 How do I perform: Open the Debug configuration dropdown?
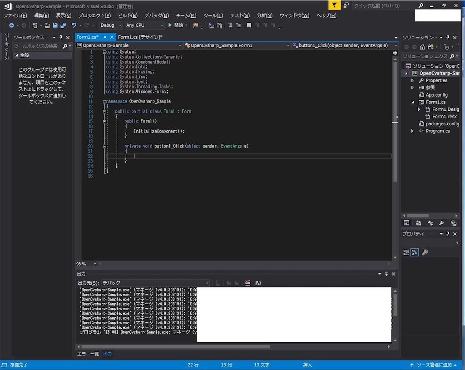[111, 25]
